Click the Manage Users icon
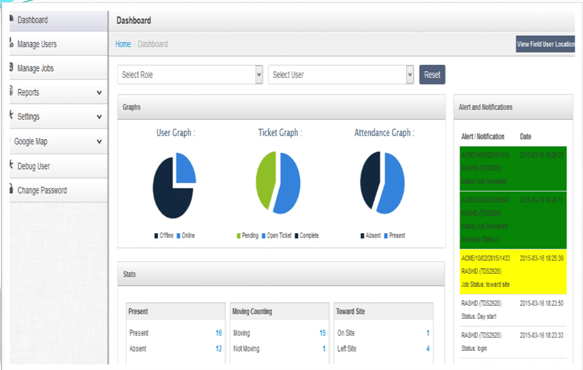 tap(11, 43)
